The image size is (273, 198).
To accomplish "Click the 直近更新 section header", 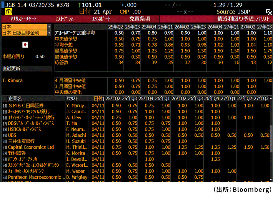I will (27, 69).
